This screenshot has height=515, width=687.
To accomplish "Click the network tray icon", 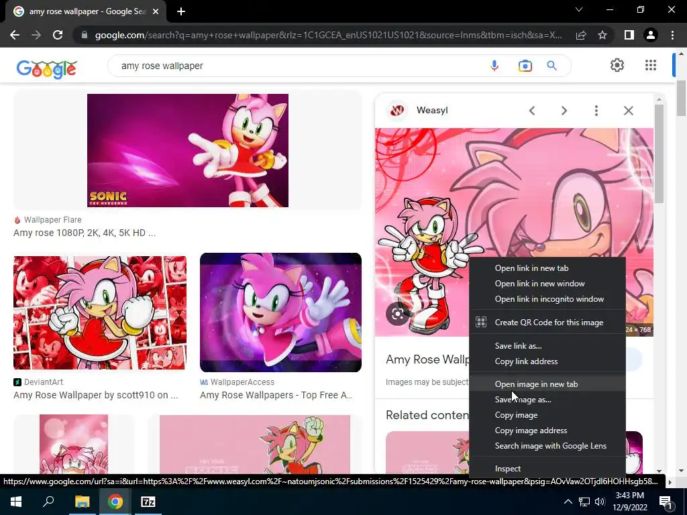I will (x=584, y=502).
